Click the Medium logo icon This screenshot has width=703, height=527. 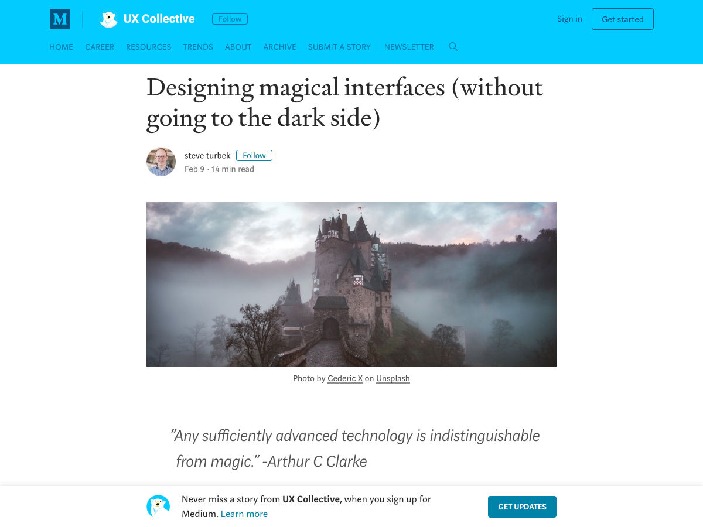click(x=60, y=19)
